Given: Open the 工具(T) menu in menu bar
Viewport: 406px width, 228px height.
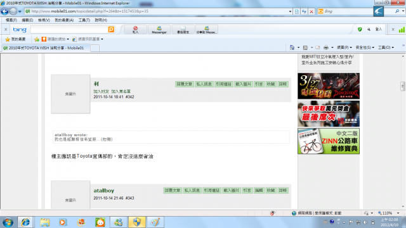Looking at the screenshot, I should coord(84,20).
